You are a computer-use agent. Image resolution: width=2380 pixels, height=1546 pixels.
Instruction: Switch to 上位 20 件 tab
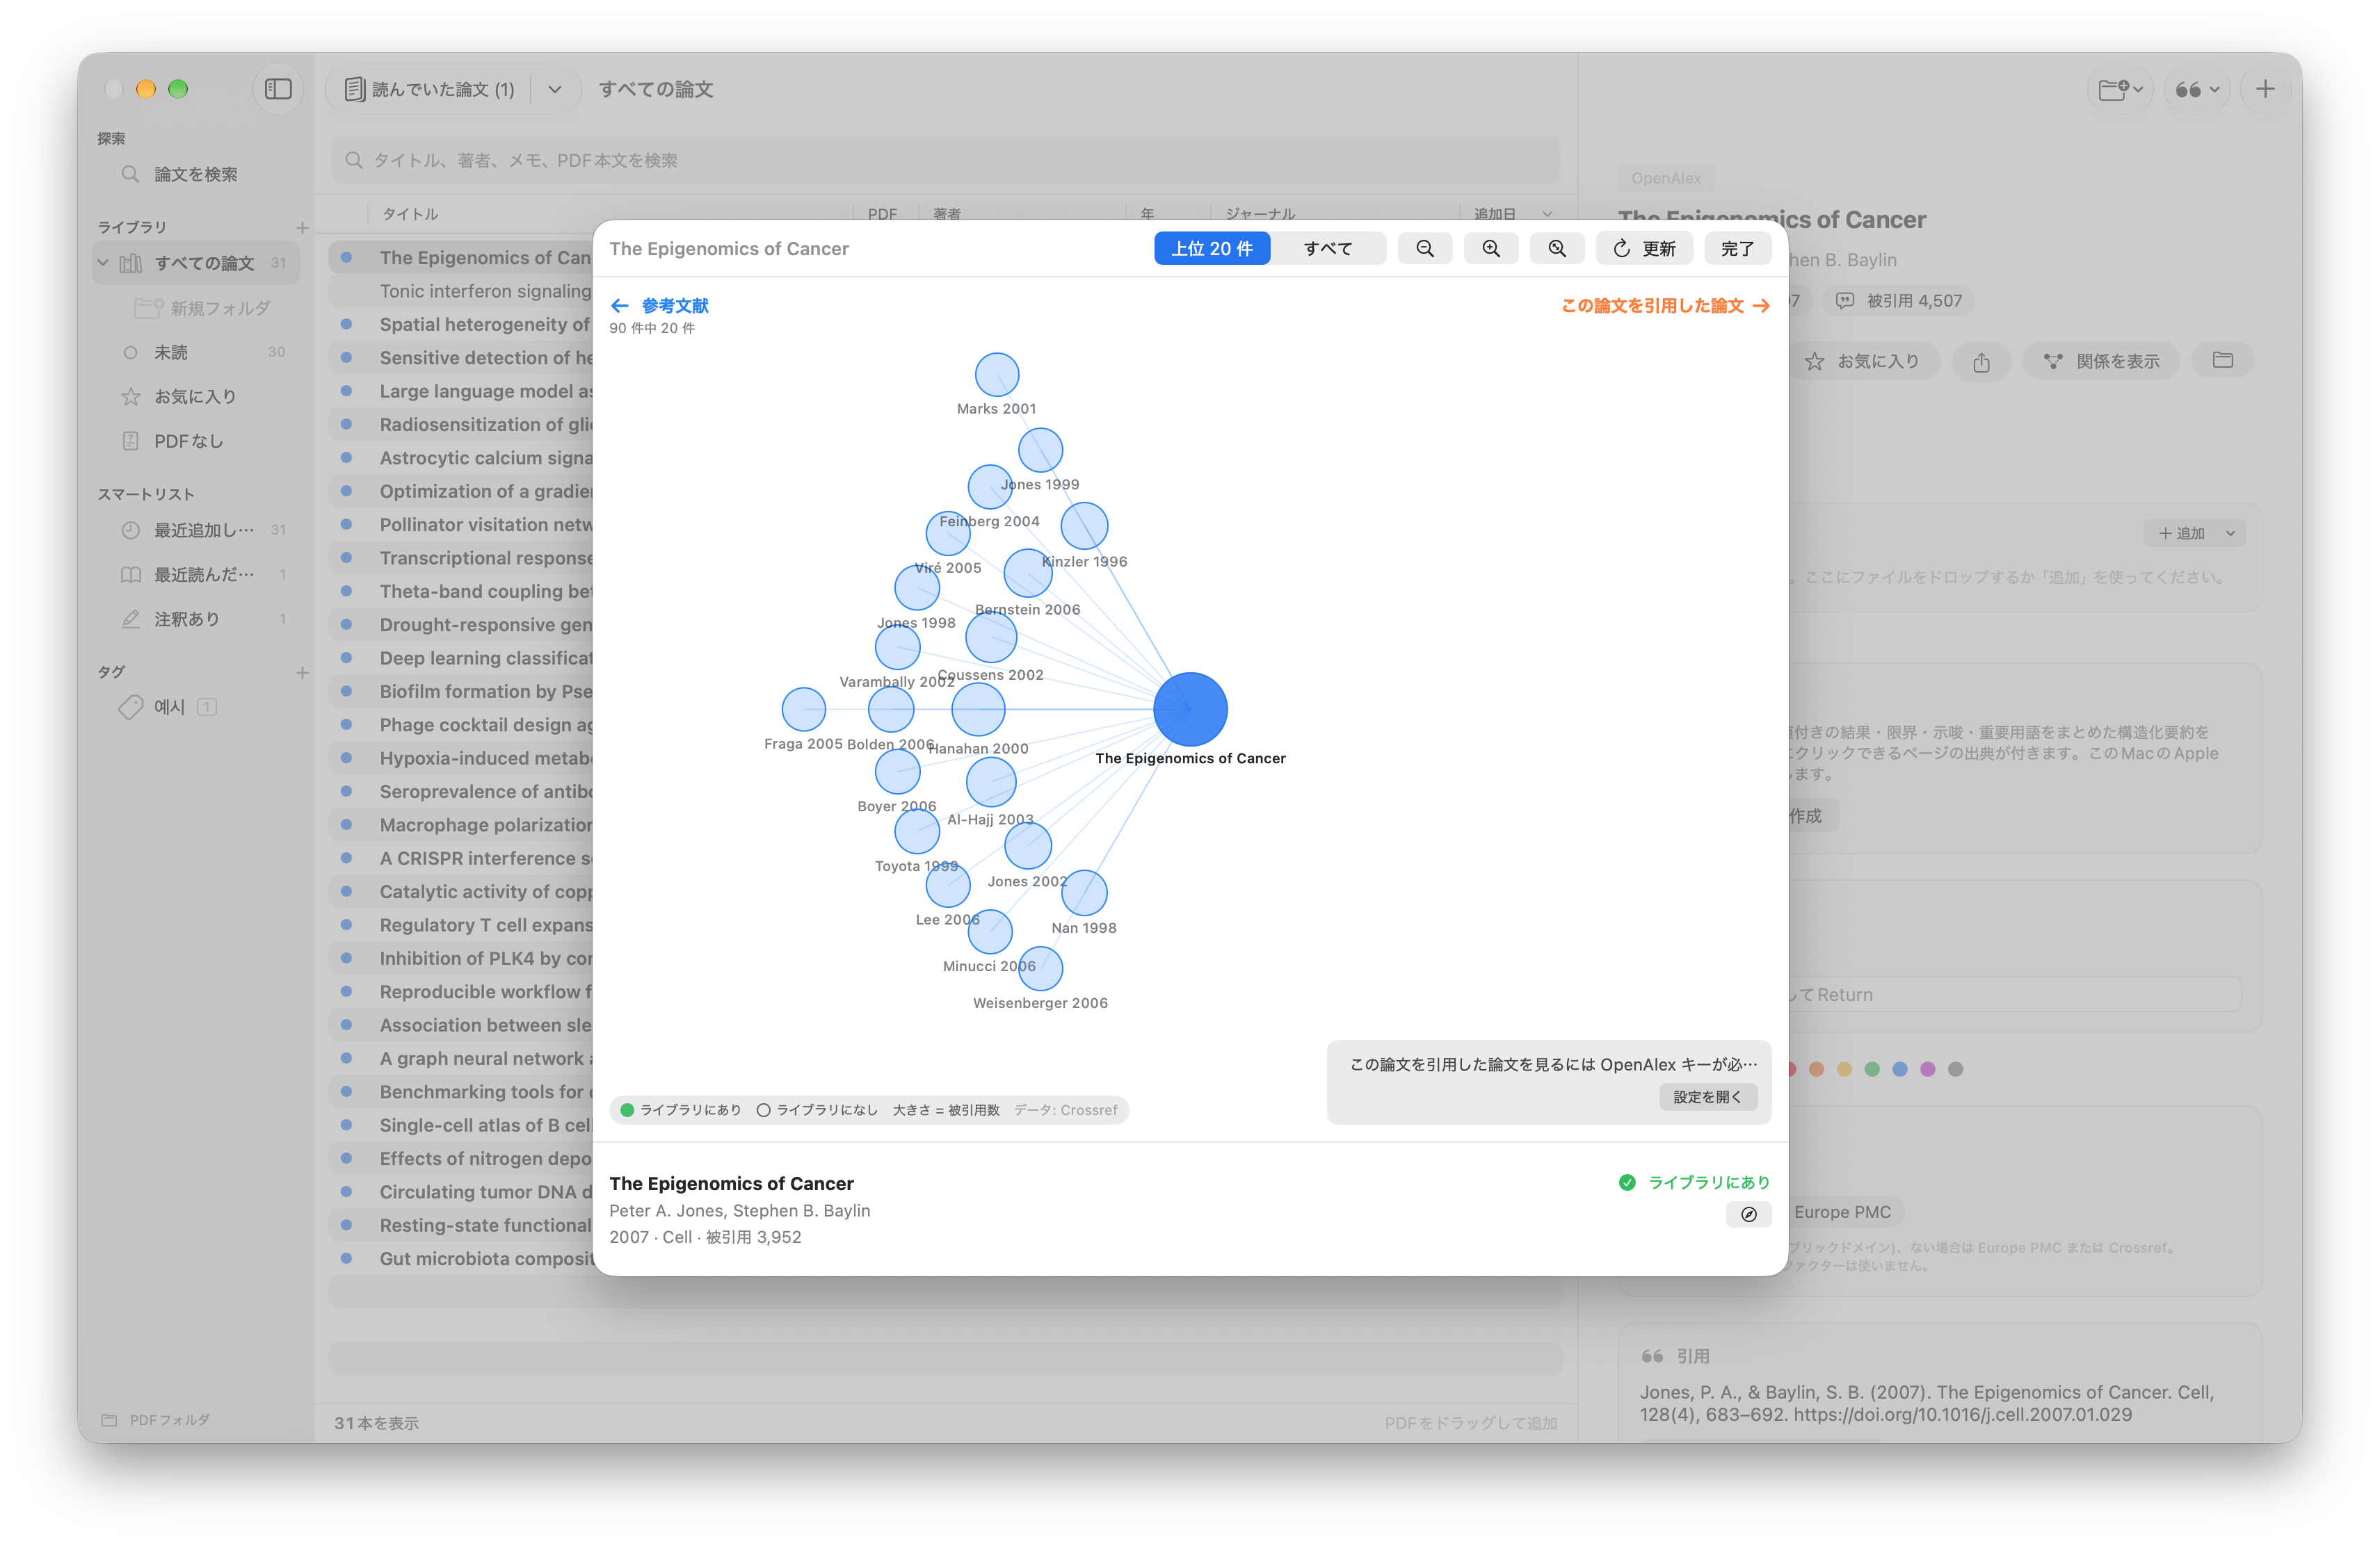point(1212,248)
